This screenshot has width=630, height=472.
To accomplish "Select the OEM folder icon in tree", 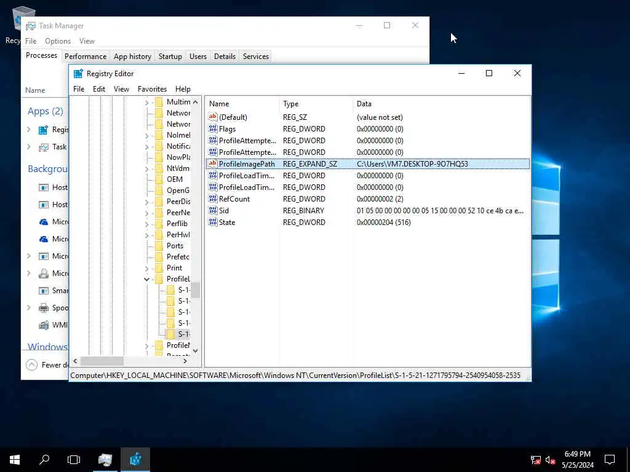I will [x=159, y=179].
